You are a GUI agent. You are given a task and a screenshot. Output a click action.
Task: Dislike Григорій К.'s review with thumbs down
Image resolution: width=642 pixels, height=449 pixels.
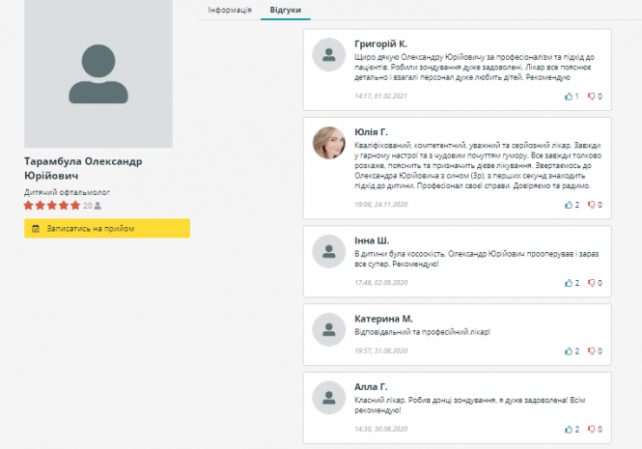pyautogui.click(x=592, y=97)
